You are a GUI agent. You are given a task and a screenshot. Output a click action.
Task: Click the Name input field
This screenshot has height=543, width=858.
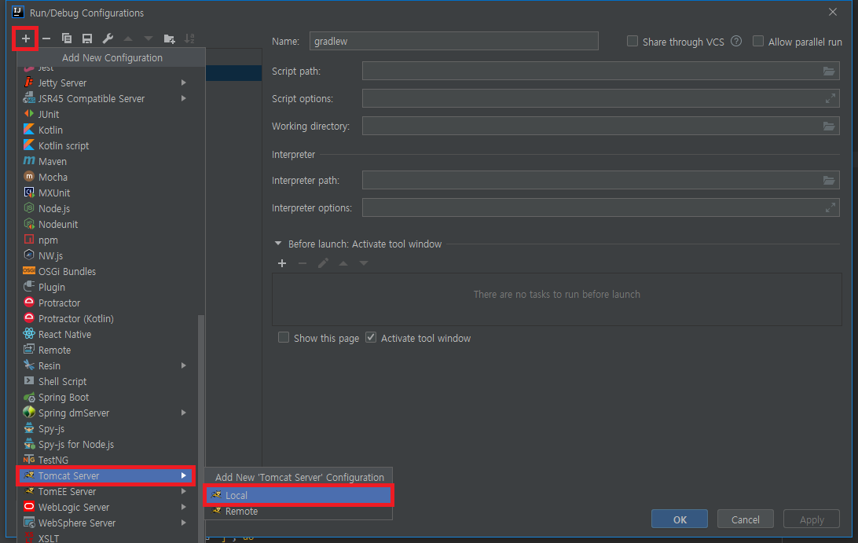[453, 41]
